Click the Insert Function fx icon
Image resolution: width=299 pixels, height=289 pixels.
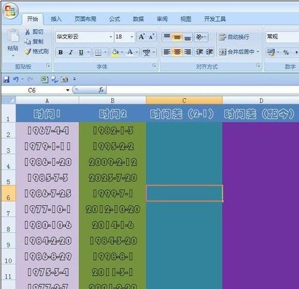101,90
